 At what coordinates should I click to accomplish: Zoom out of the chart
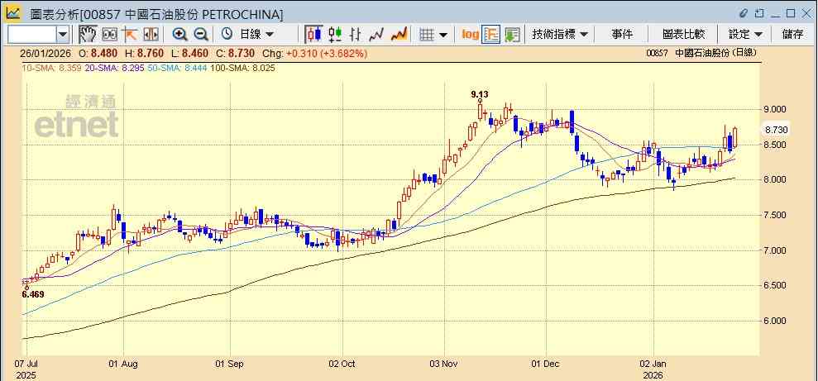coord(201,35)
